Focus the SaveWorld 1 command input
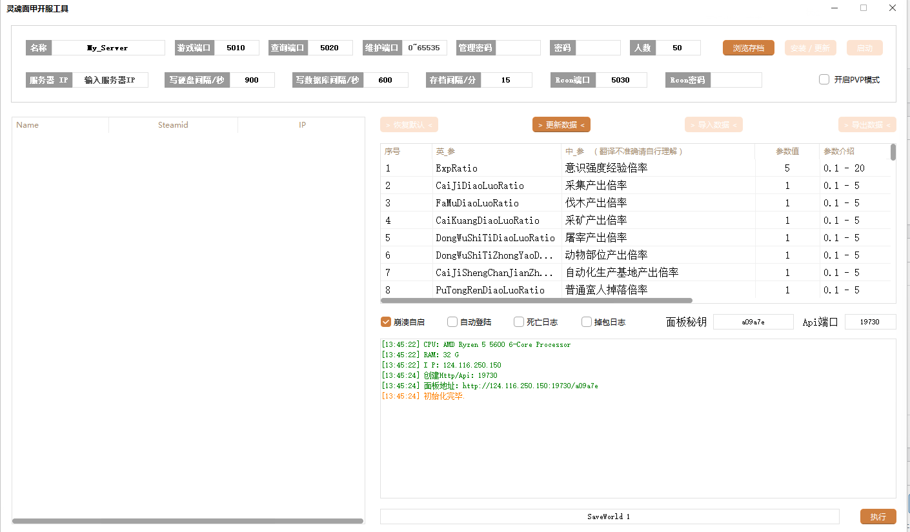Screen dimensions: 910x532 [x=609, y=517]
